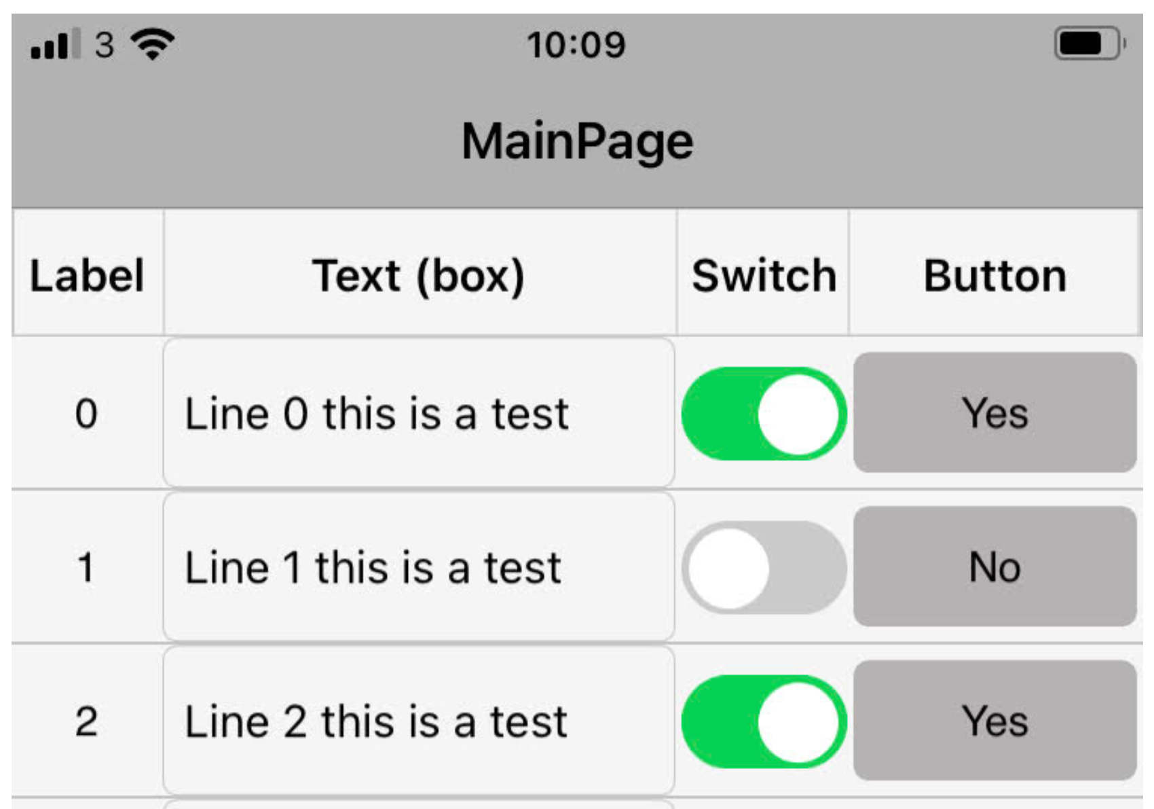Image resolution: width=1154 pixels, height=809 pixels.
Task: Tap the Wi-Fi status icon
Action: pyautogui.click(x=153, y=45)
